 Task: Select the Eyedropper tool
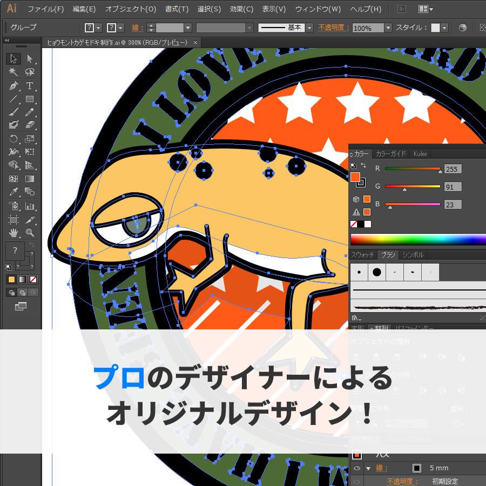click(x=13, y=192)
